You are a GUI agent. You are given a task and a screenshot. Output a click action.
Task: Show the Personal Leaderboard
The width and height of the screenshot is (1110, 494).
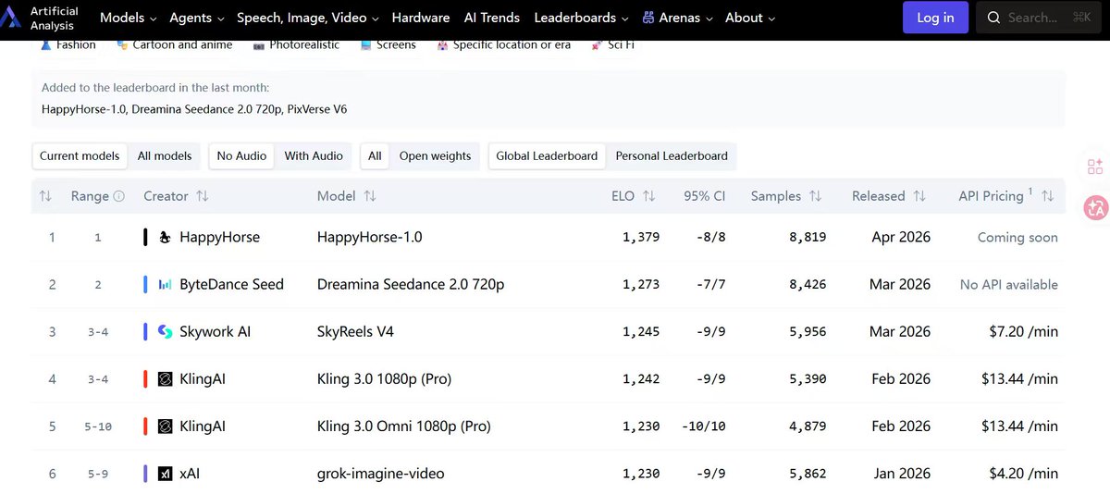(x=672, y=156)
